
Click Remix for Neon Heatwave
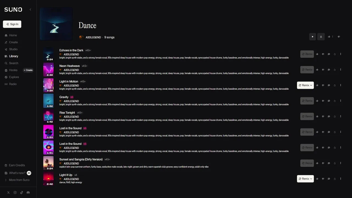pyautogui.click(x=307, y=70)
